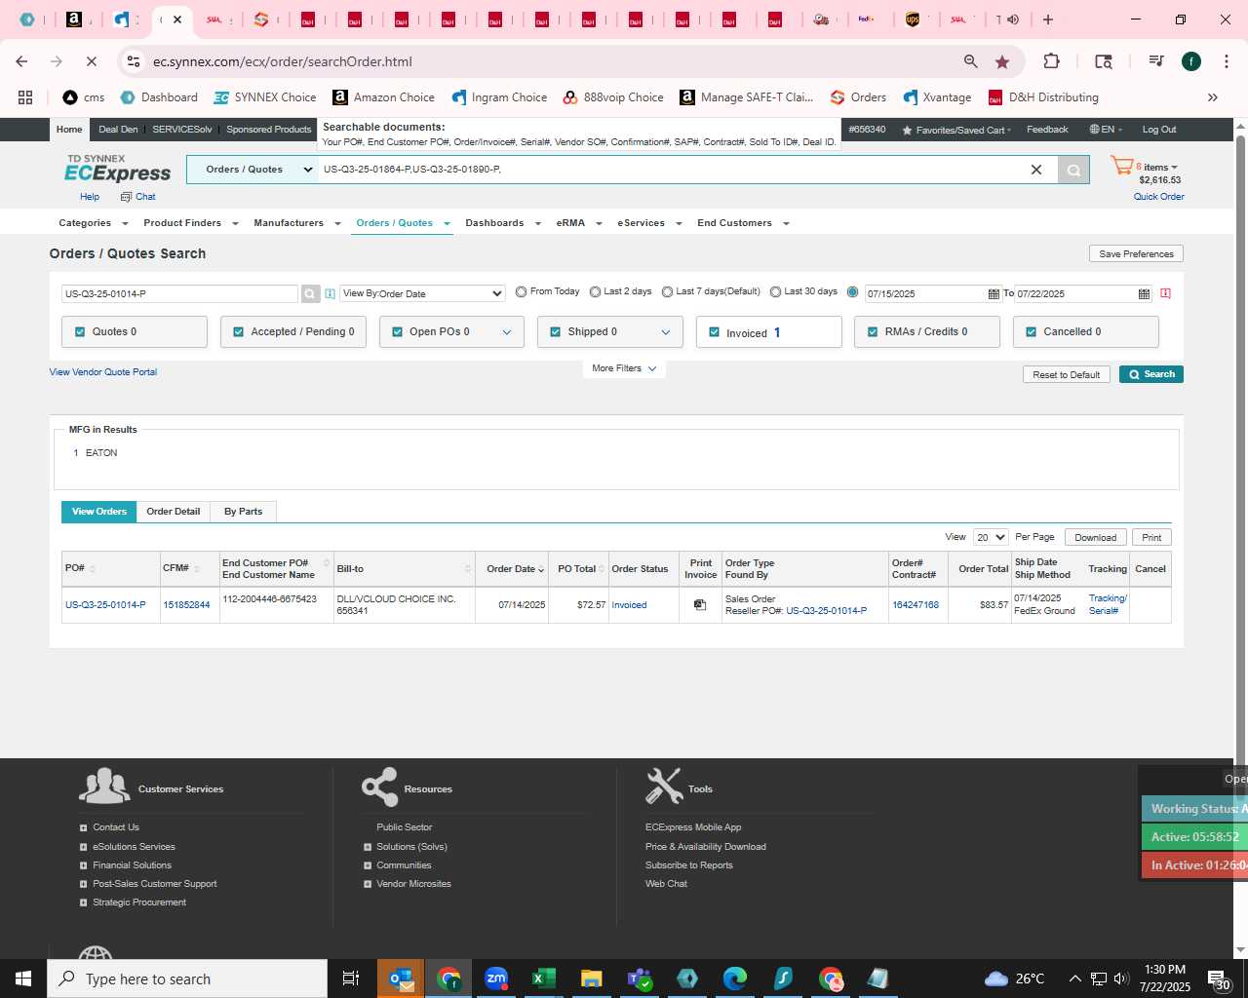
Task: Clear the header search box with X
Action: coord(1036,170)
